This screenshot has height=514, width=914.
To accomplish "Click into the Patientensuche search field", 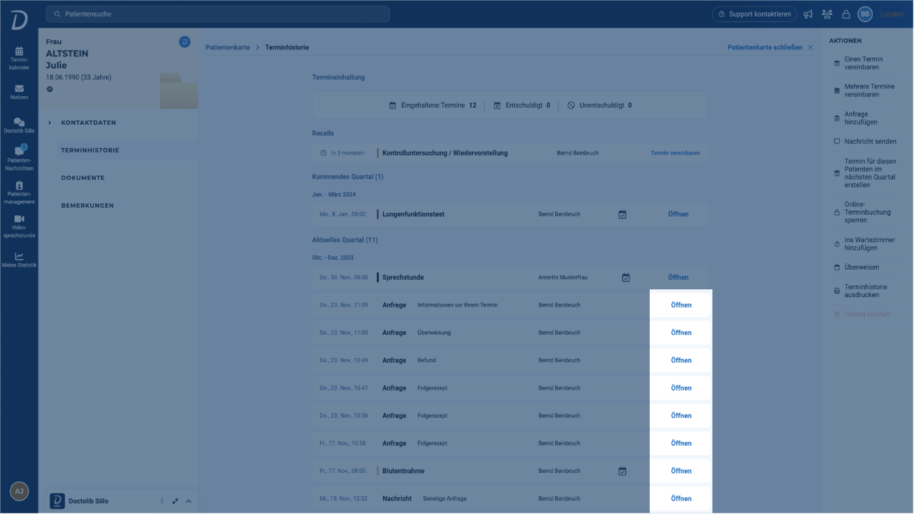I will (217, 14).
